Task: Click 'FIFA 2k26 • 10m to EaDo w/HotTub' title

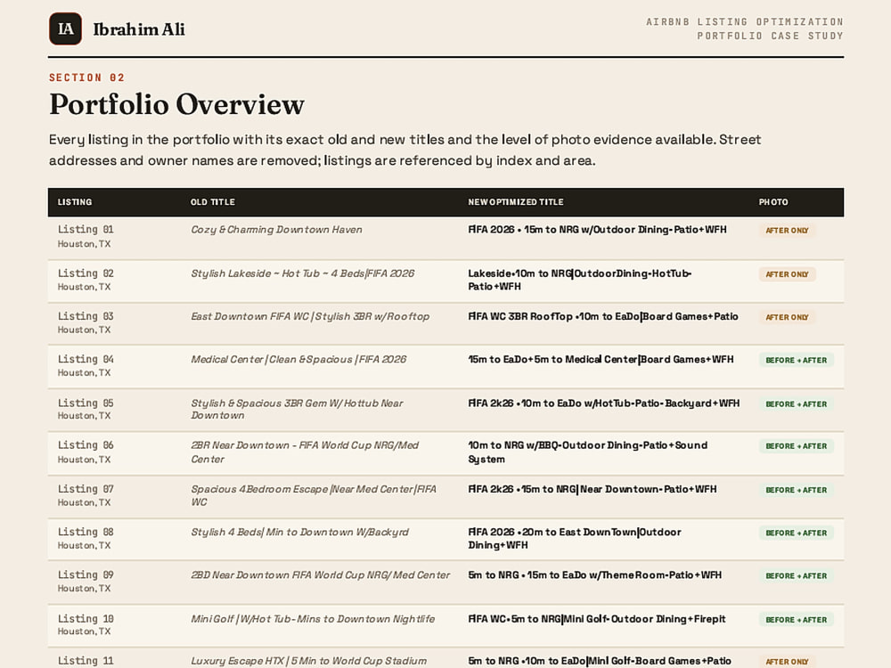Action: (603, 403)
